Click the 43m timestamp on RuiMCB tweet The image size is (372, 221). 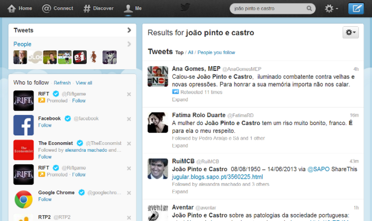[x=354, y=161]
